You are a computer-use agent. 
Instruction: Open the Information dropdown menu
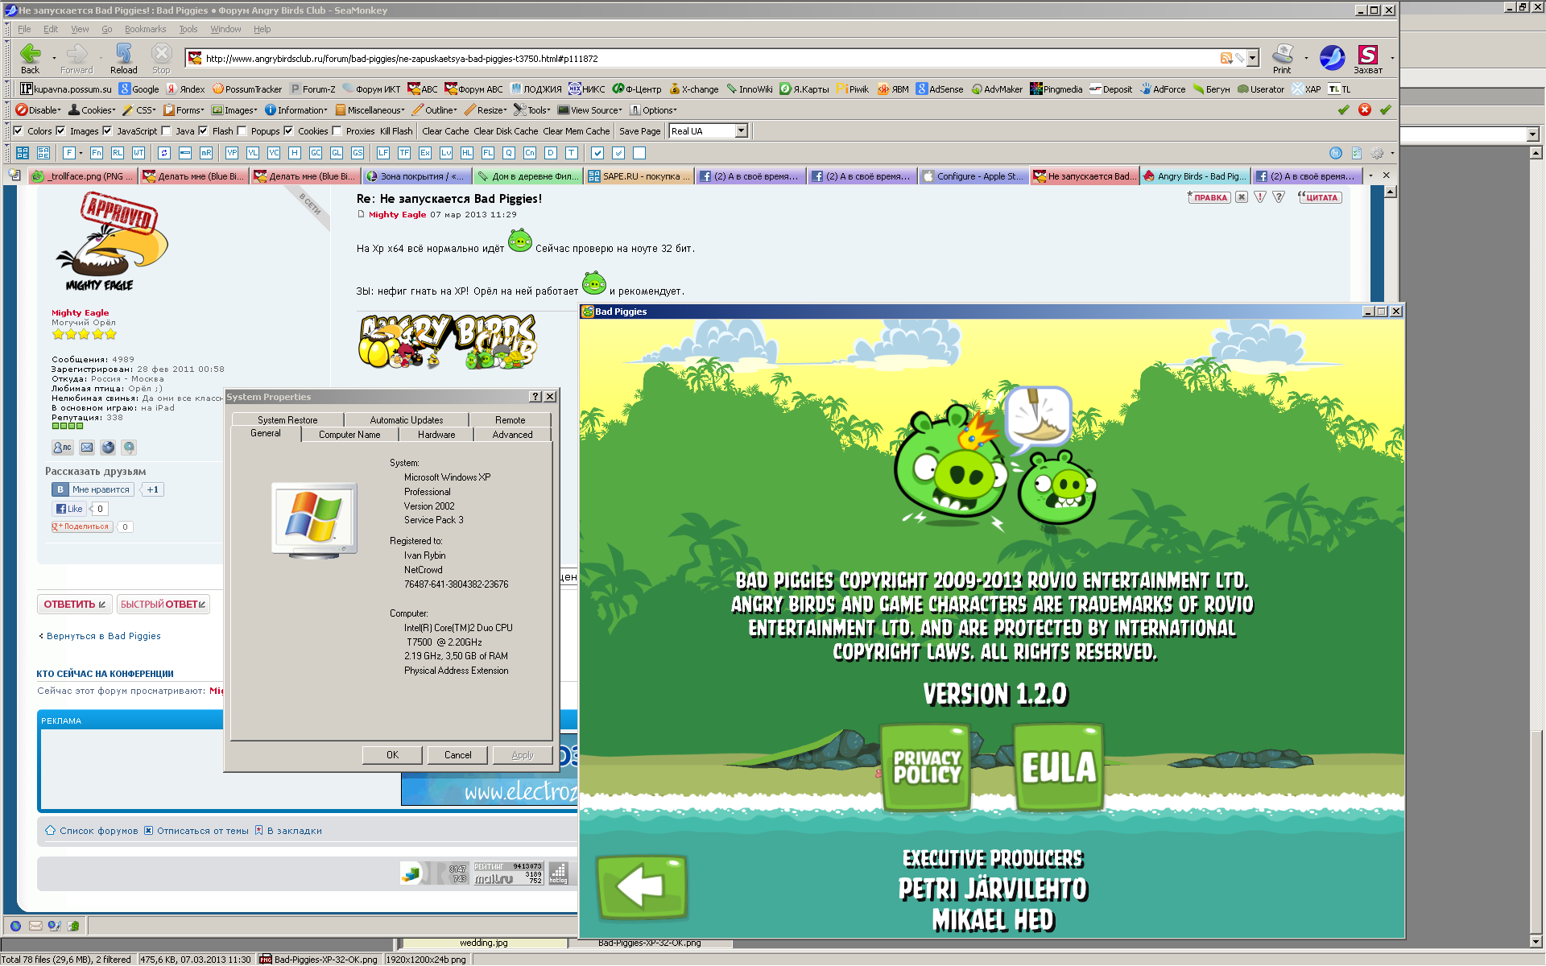296,110
